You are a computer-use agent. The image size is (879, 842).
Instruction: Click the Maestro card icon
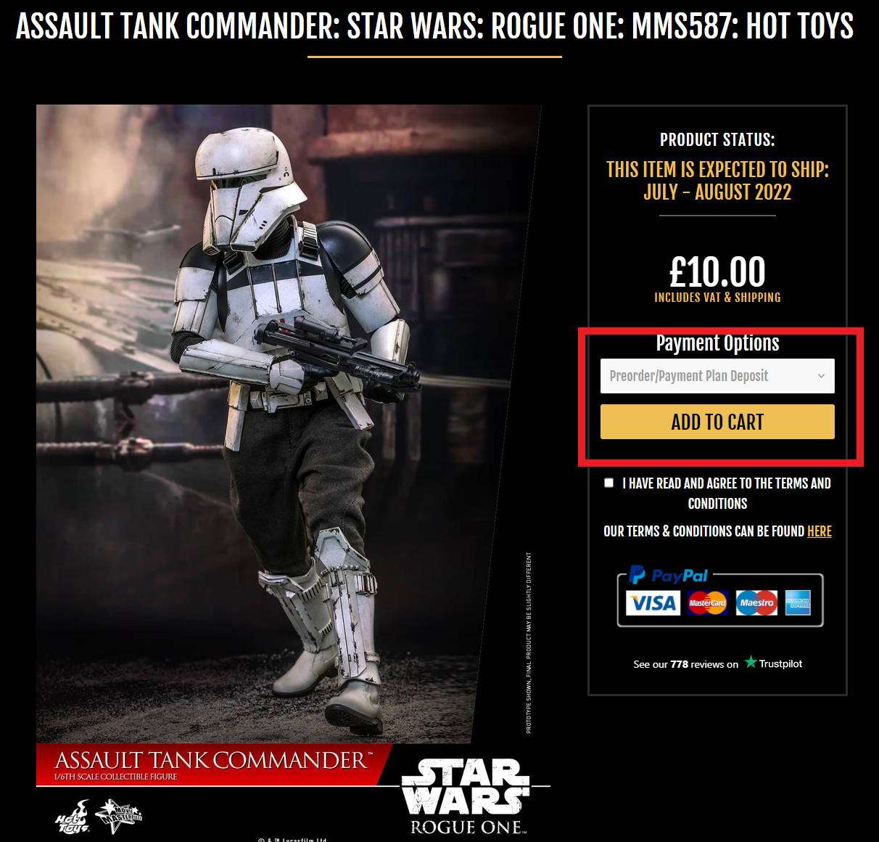[756, 603]
